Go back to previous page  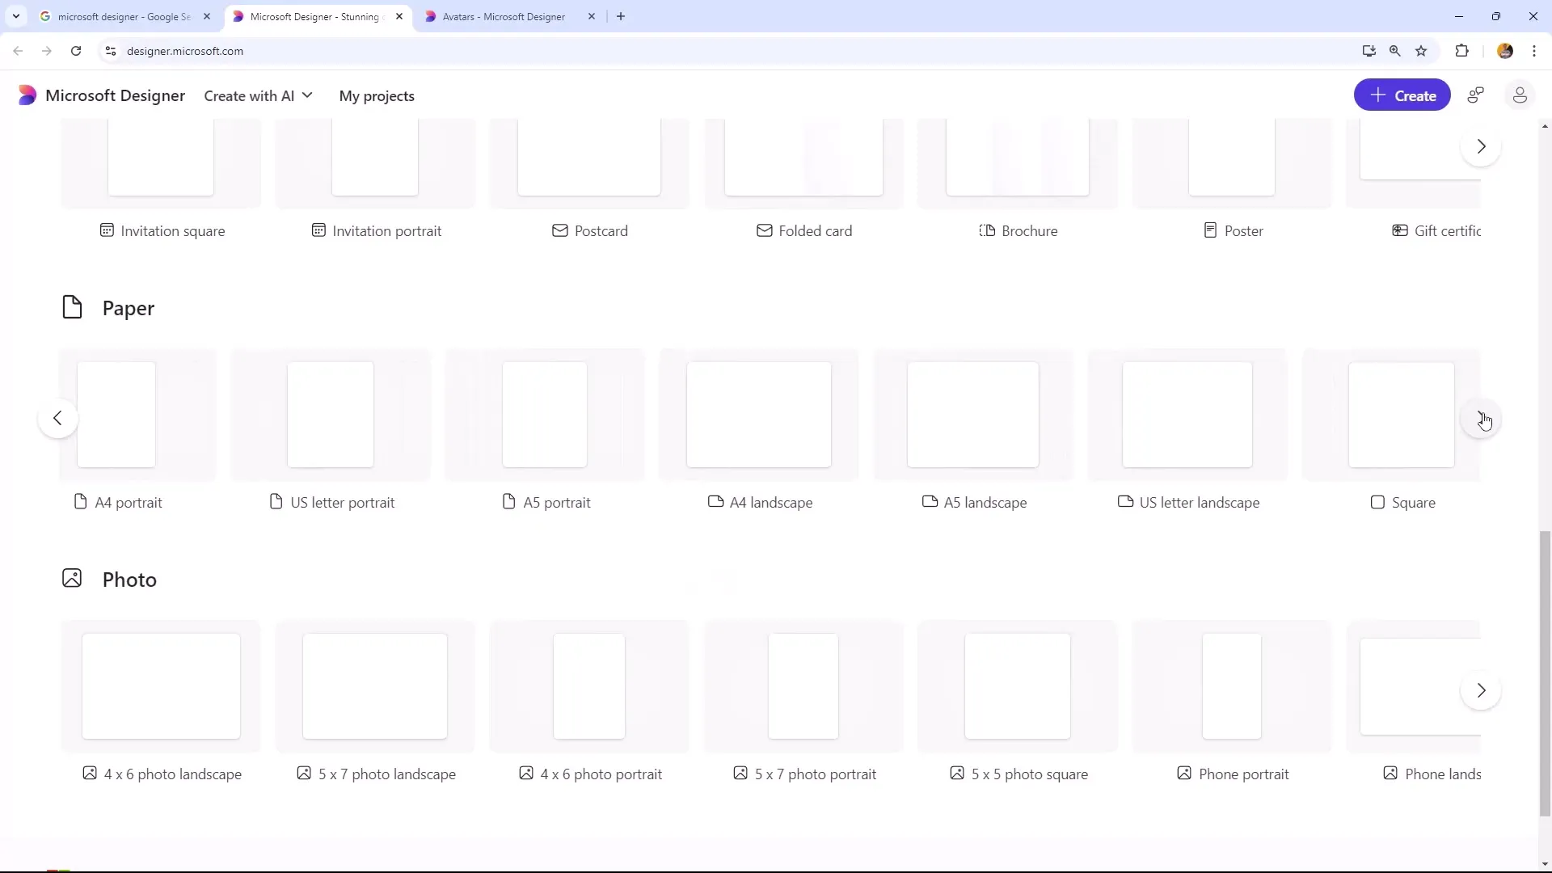click(x=18, y=51)
